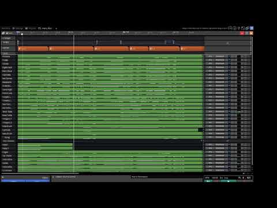Viewport: 277px width, 208px height.
Task: Select the Violas track
Action: [9, 163]
